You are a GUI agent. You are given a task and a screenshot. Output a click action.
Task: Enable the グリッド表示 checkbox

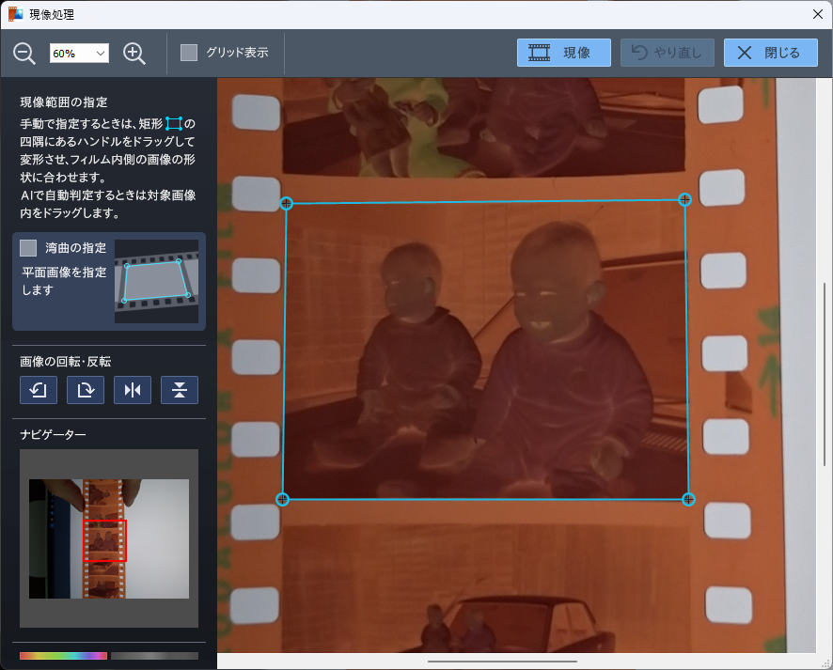pos(189,53)
